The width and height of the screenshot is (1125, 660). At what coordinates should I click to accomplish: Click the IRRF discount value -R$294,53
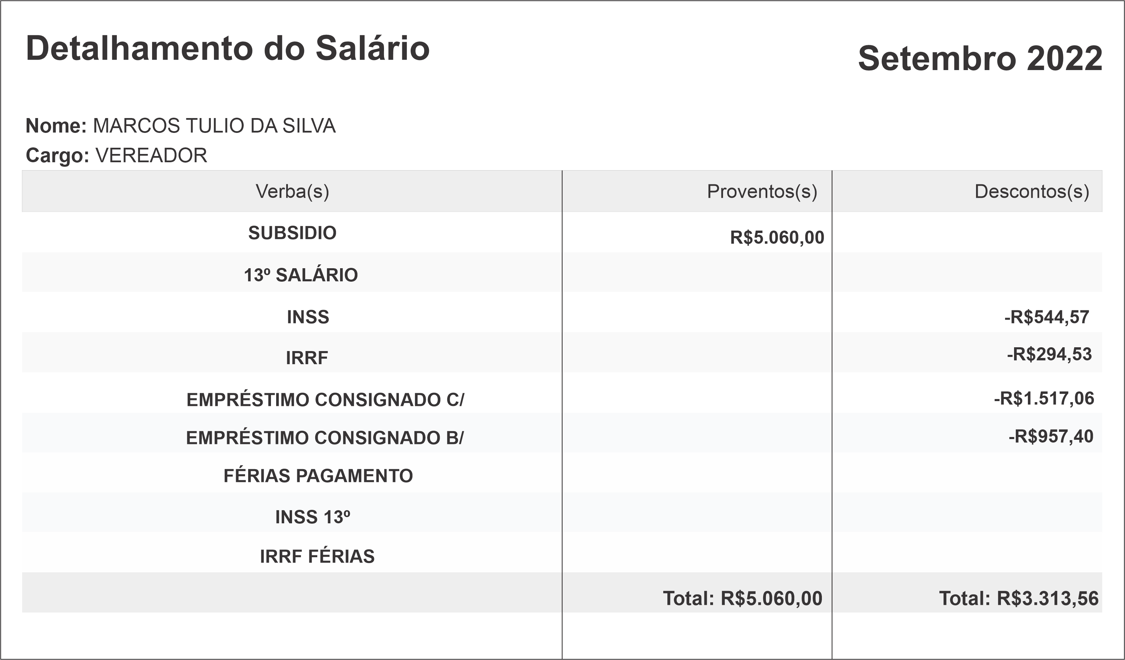pyautogui.click(x=1049, y=354)
